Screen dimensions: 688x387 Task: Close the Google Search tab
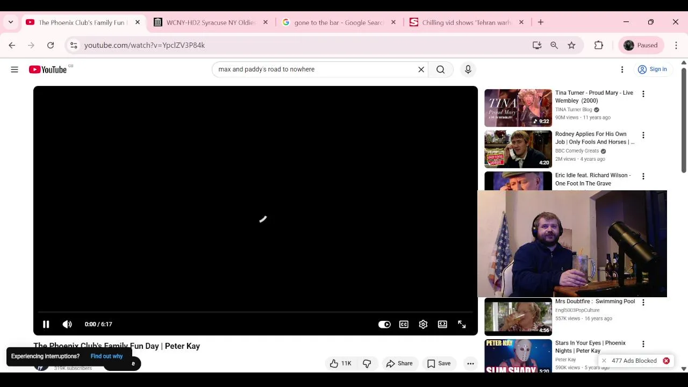pyautogui.click(x=393, y=23)
